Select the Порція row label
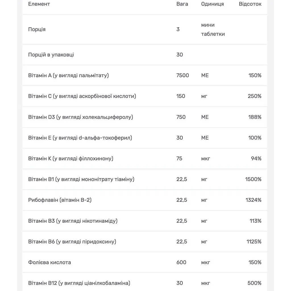The height and width of the screenshot is (291, 291). coord(37,29)
